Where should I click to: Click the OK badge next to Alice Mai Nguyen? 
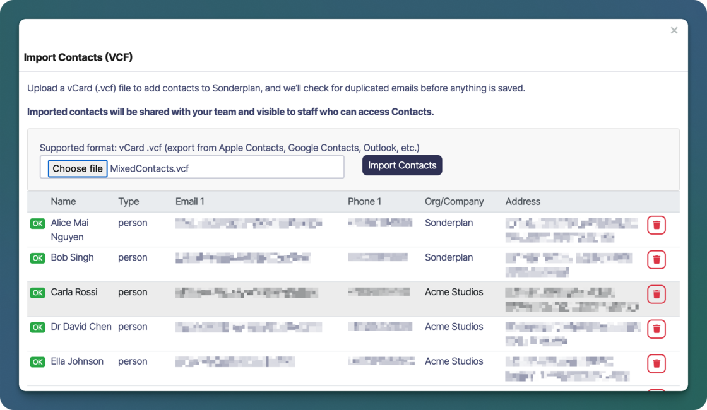(37, 223)
